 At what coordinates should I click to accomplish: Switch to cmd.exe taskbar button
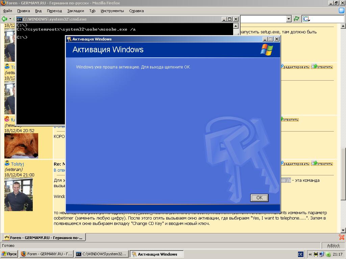(x=101, y=254)
